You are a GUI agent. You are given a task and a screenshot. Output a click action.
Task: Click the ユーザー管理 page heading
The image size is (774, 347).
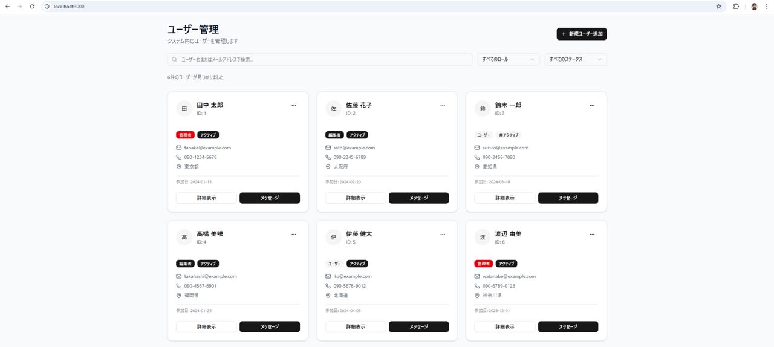[193, 29]
